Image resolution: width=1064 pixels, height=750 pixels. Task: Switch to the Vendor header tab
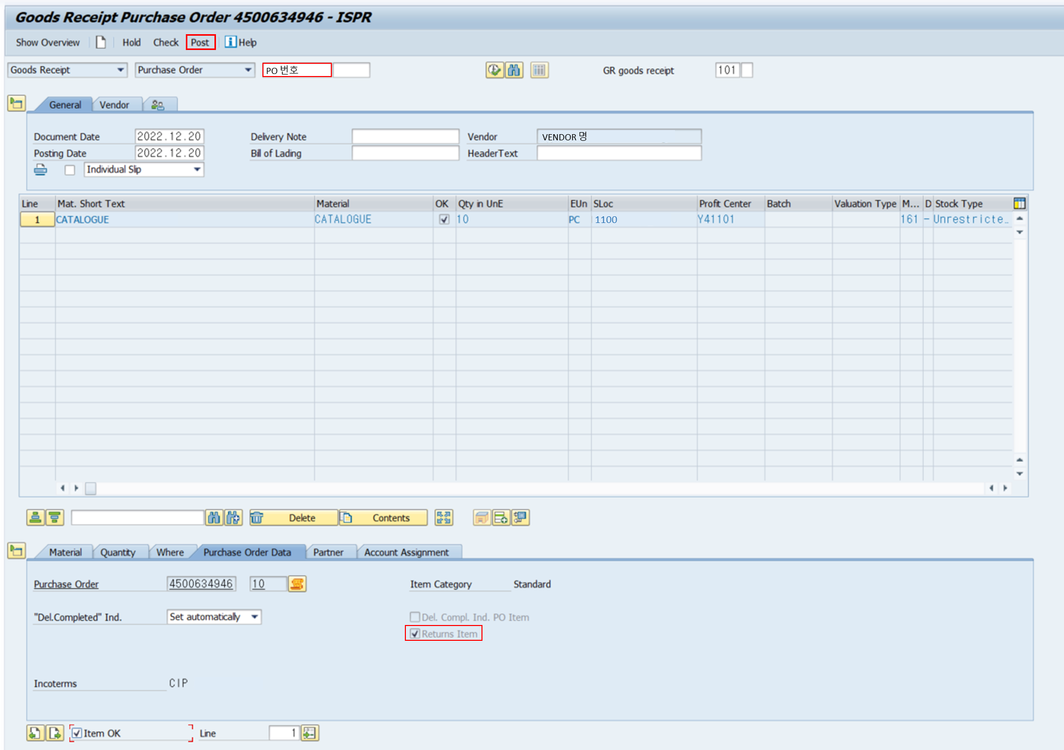click(x=114, y=105)
